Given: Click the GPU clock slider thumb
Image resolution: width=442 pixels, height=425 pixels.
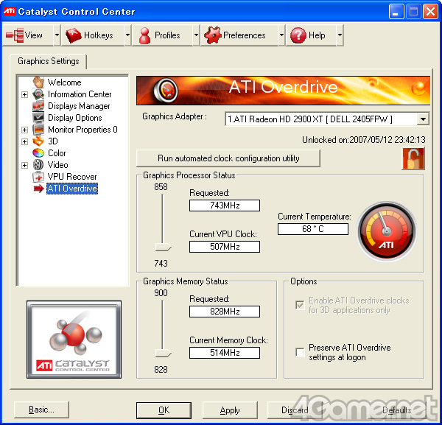Looking at the screenshot, I should coord(163,247).
